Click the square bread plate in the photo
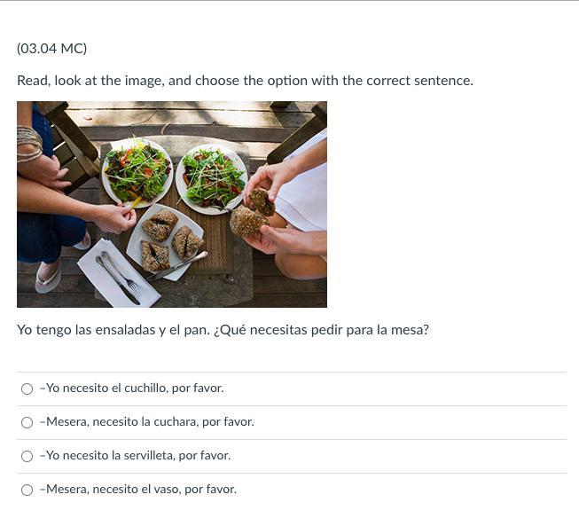This screenshot has width=579, height=518. pos(165,241)
